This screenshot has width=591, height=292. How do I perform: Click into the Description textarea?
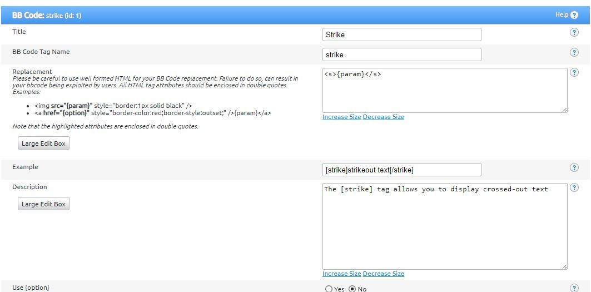point(445,226)
